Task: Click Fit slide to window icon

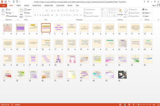Action: pos(158,105)
